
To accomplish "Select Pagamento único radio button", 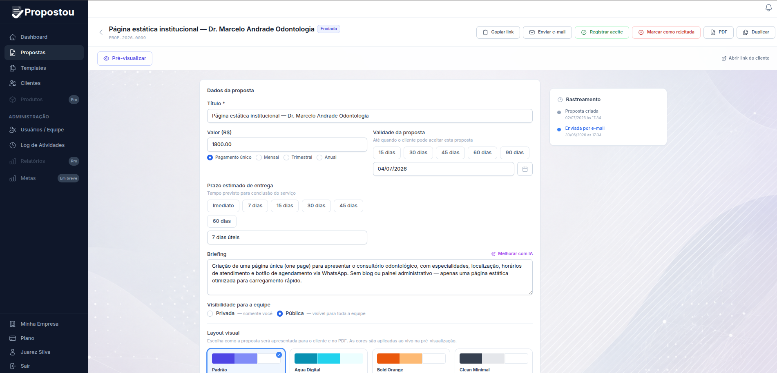I will click(210, 158).
